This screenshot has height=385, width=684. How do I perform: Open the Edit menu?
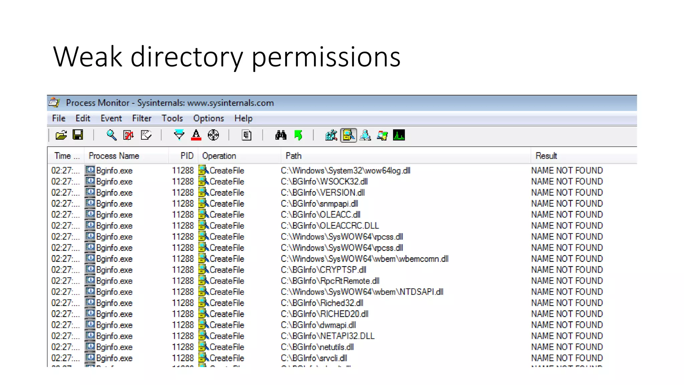[x=83, y=118]
